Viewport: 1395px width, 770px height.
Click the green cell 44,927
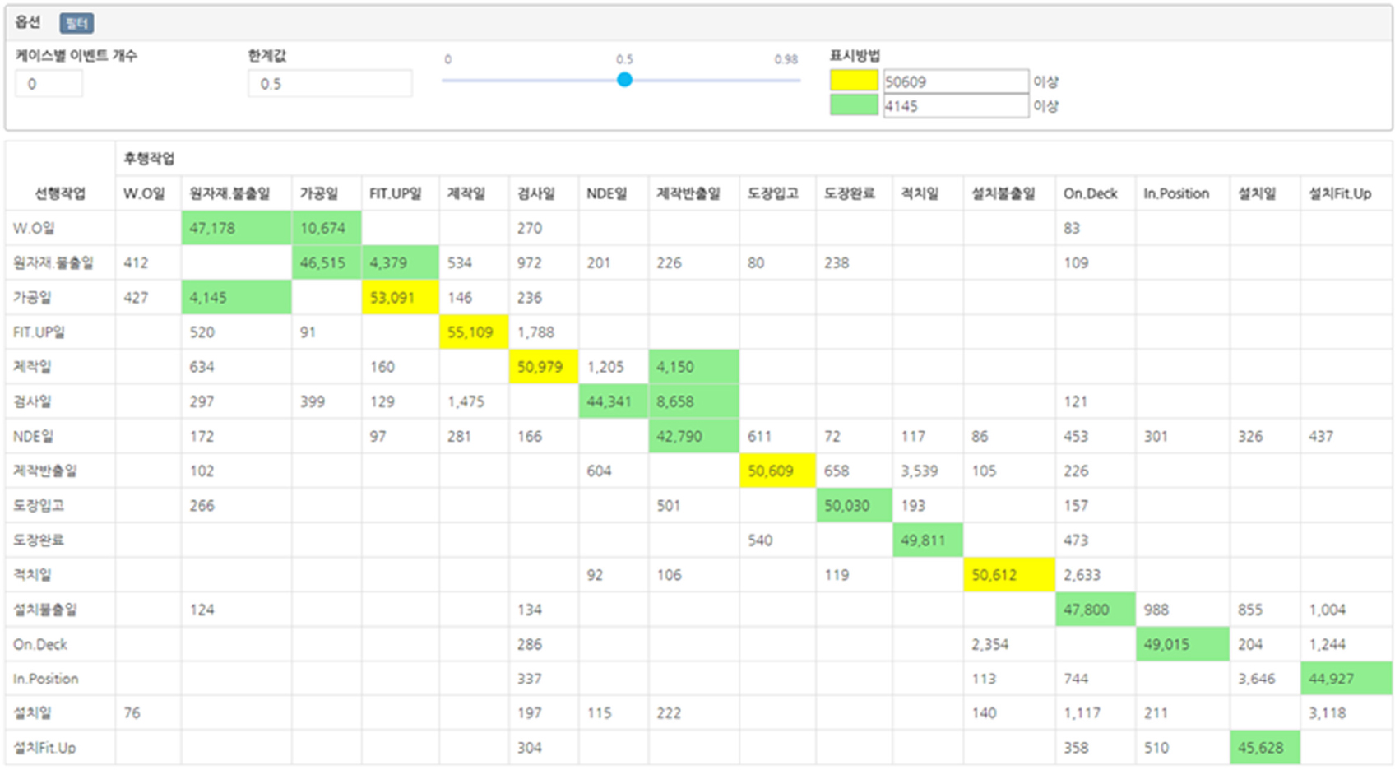(x=1346, y=679)
